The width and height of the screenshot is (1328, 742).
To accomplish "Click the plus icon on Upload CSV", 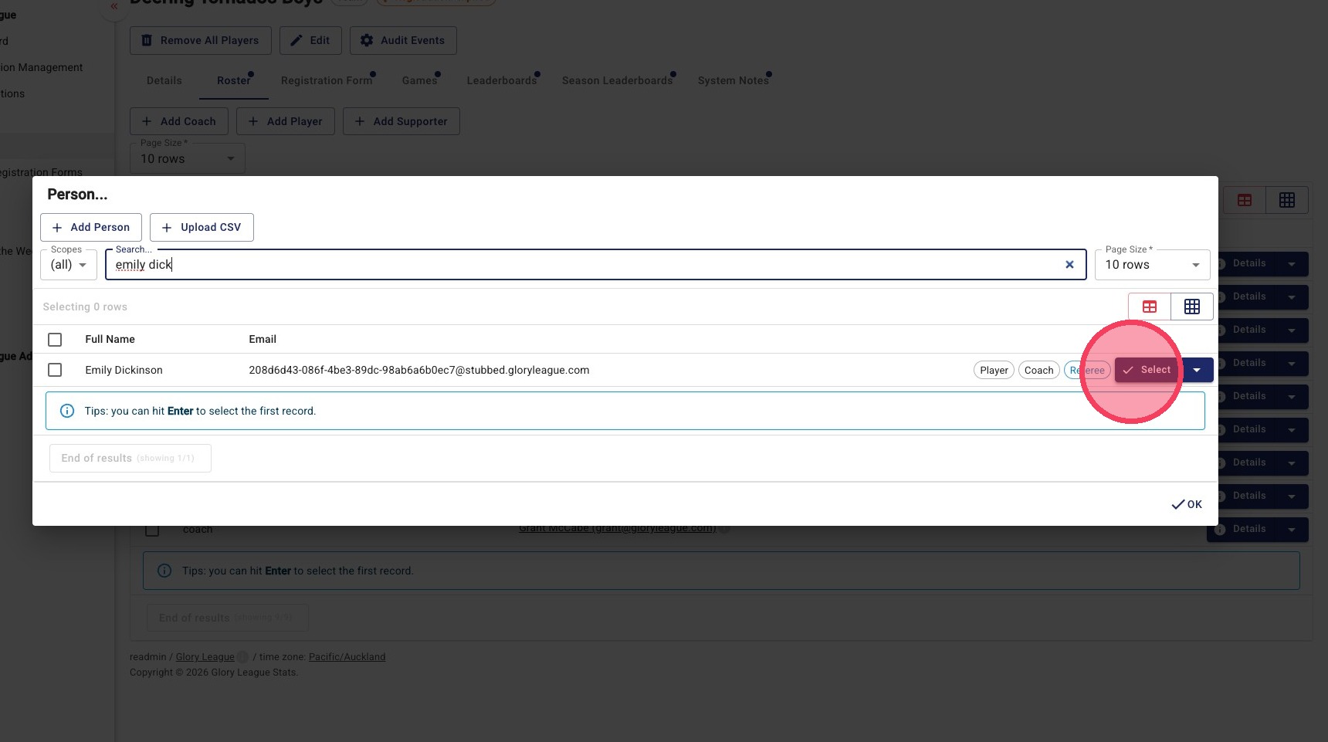I will (167, 228).
